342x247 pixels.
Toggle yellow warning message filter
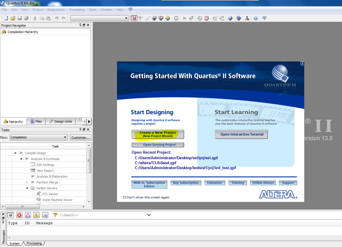pos(37,215)
